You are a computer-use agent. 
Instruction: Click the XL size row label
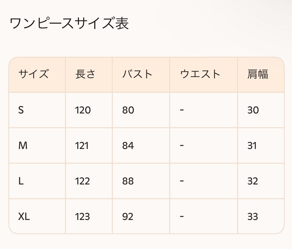pyautogui.click(x=24, y=216)
